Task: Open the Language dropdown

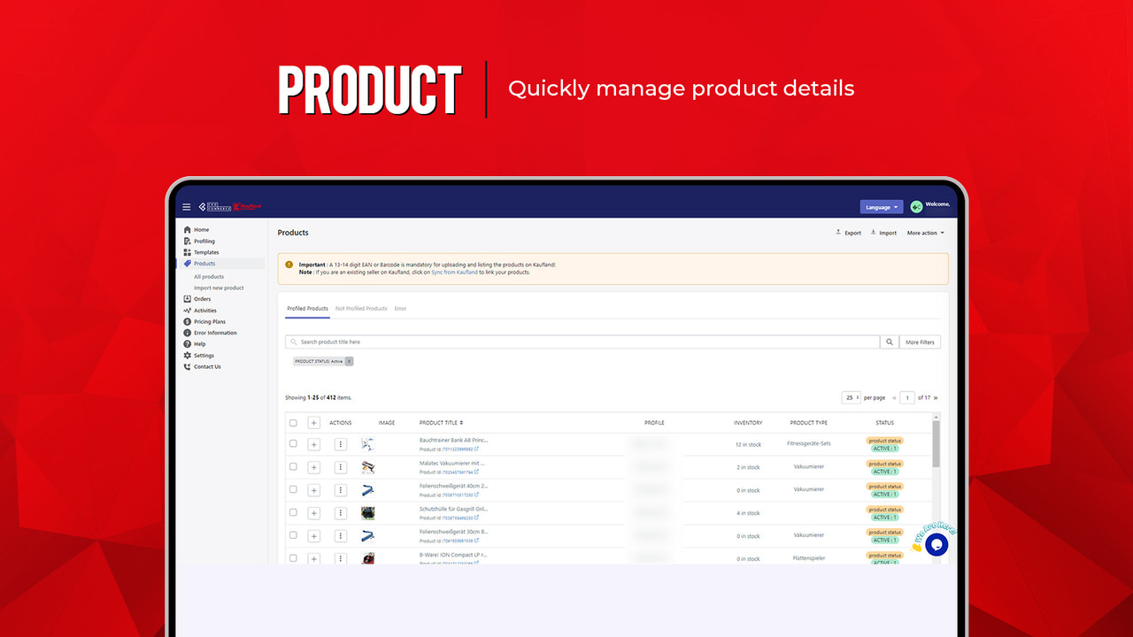Action: (882, 206)
